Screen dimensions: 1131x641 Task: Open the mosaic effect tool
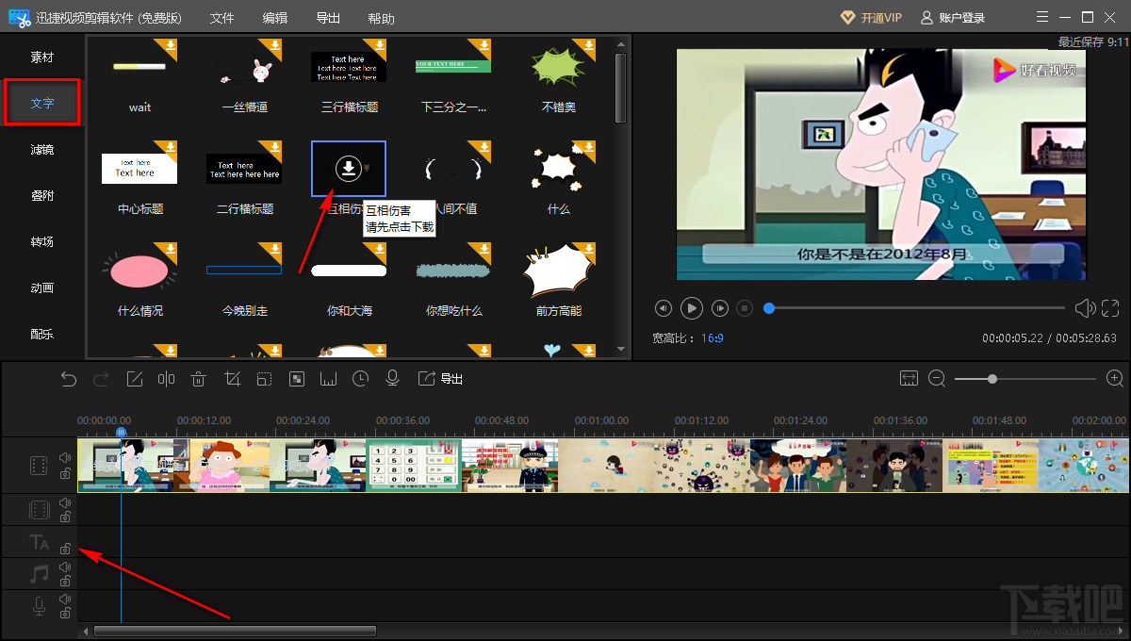tap(296, 379)
